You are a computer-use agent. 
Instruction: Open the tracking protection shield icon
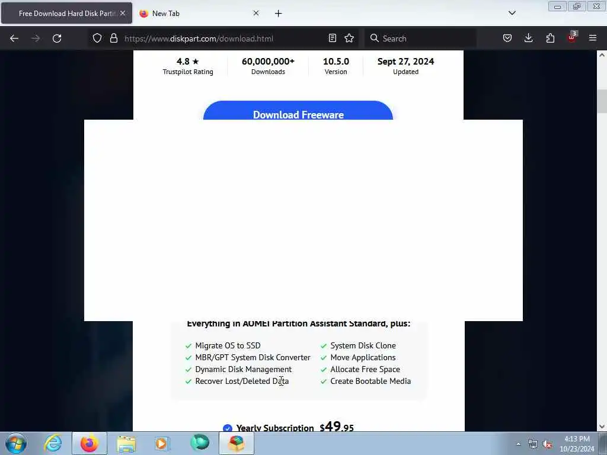click(97, 38)
